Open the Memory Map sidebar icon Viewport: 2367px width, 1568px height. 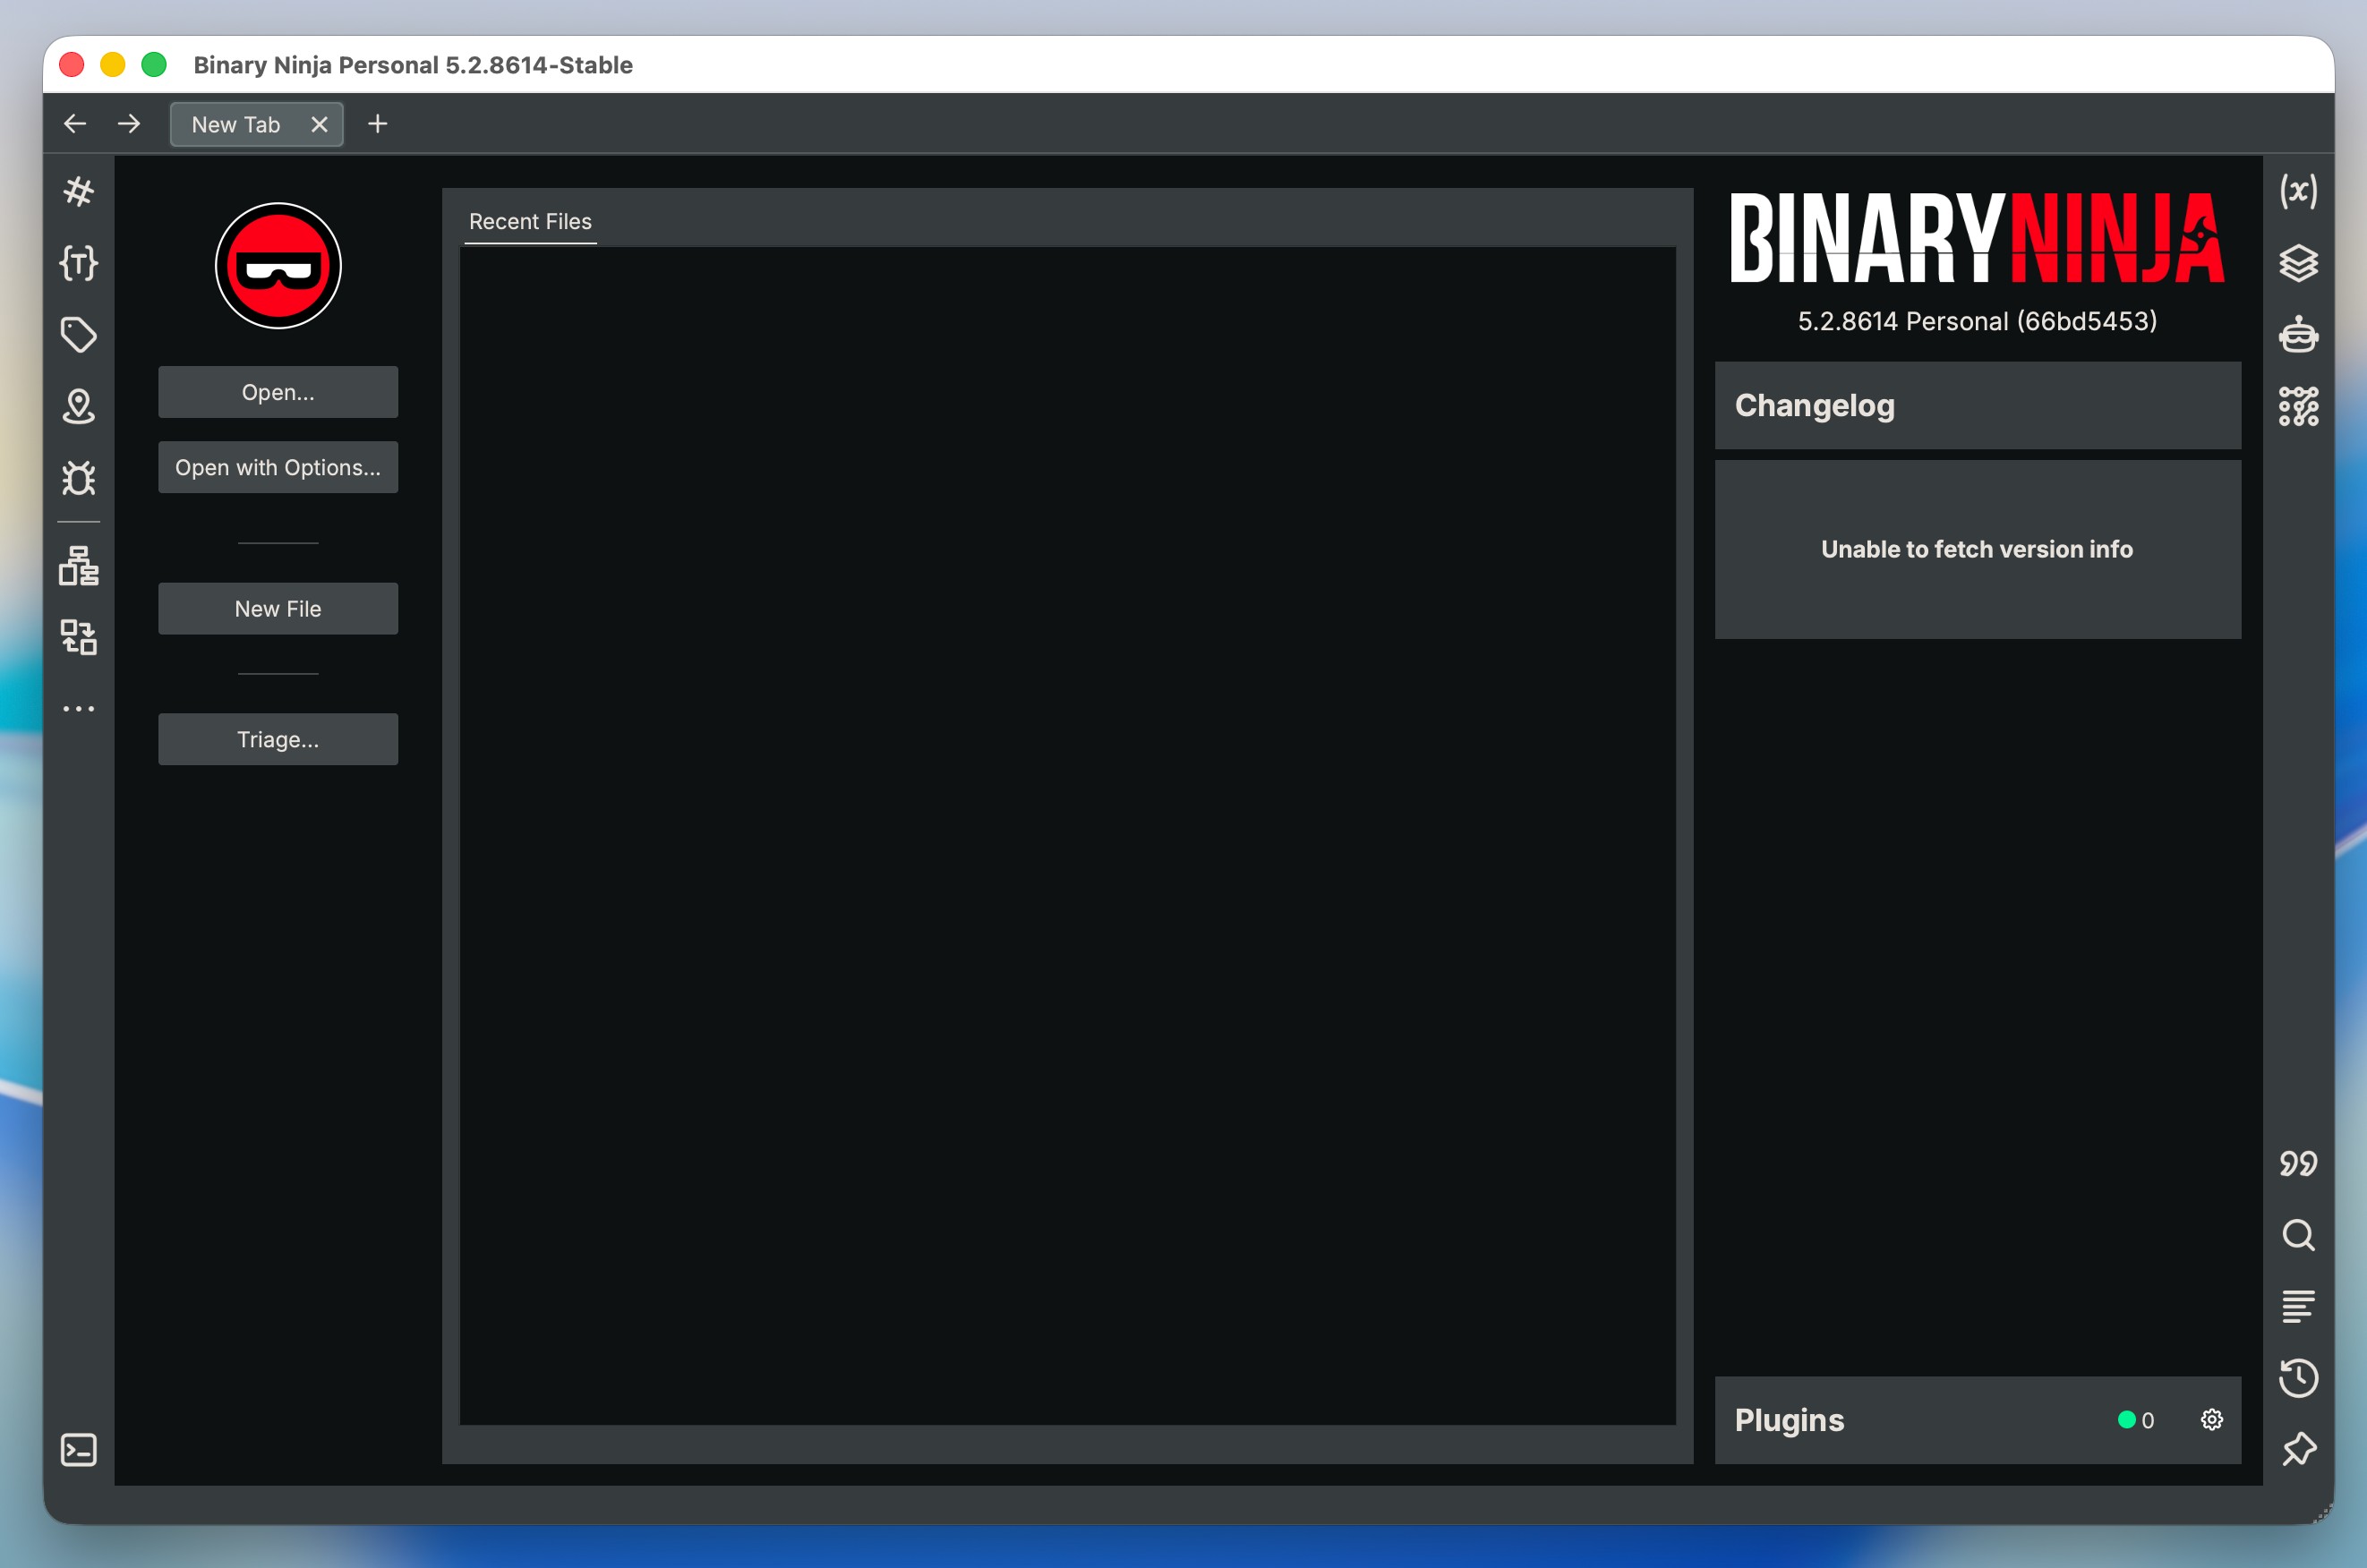(78, 406)
